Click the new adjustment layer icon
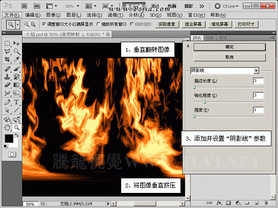Screen dimensions: 278x208 pos(238,202)
